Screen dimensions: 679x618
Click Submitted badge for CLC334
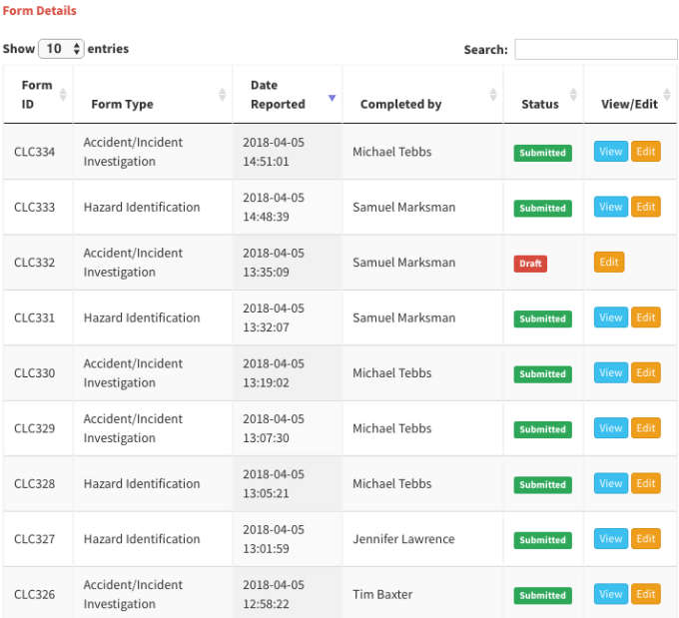[x=542, y=153]
